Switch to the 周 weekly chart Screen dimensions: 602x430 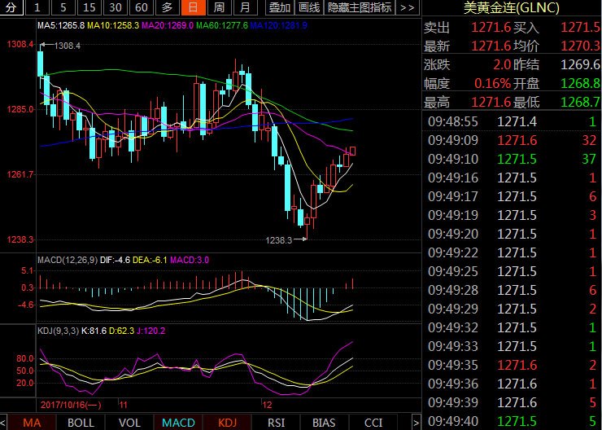pos(219,7)
